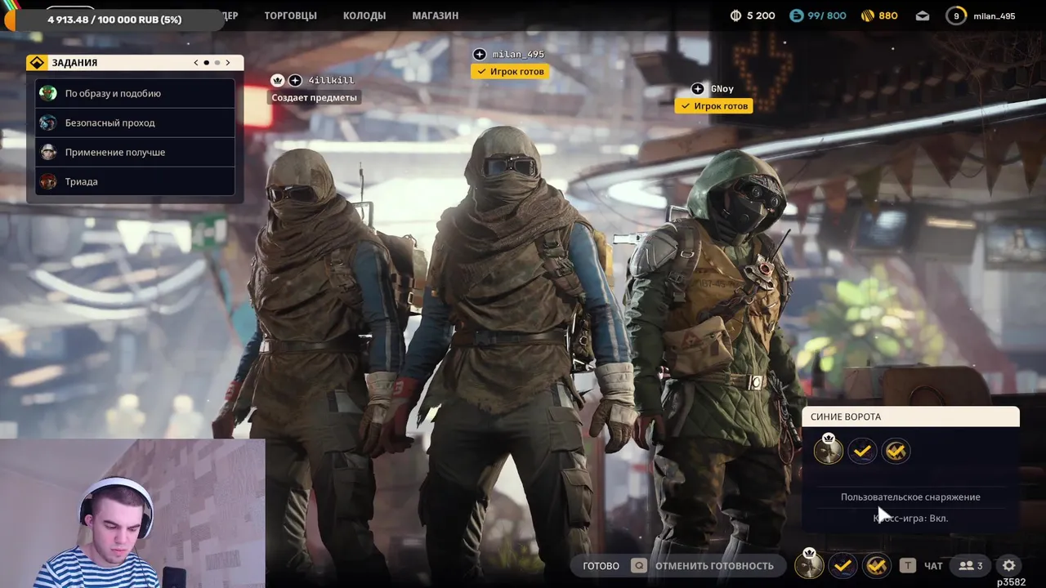Open the Чат button
1046x588 pixels.
tap(933, 565)
